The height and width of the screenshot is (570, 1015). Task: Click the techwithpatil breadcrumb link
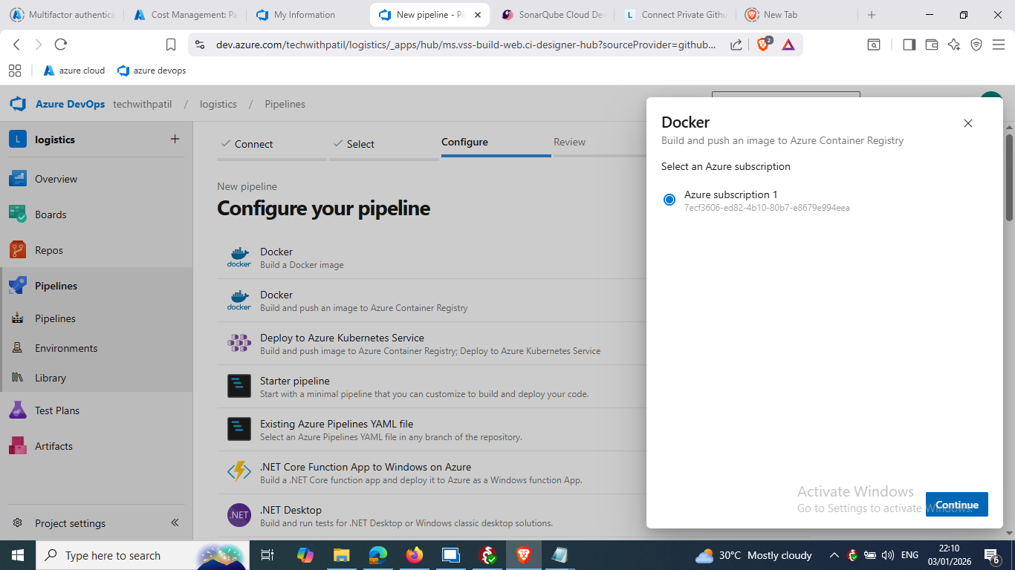(142, 104)
